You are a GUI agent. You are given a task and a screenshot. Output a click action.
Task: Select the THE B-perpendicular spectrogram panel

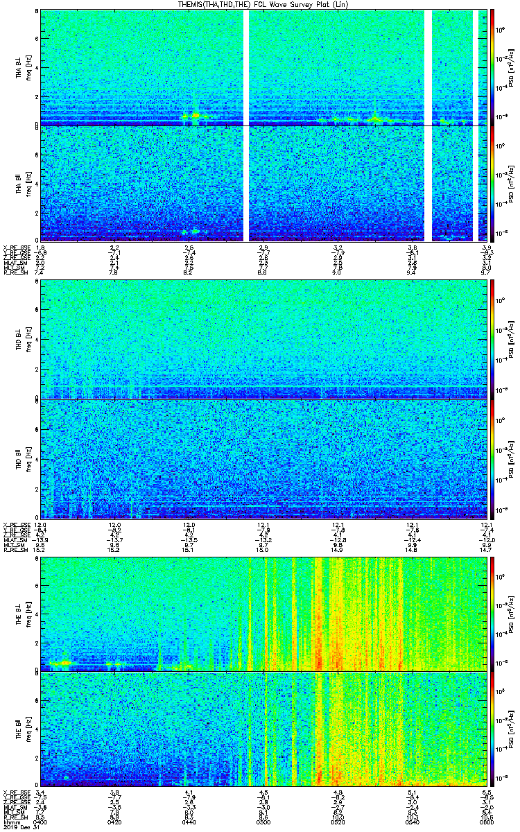point(263,613)
